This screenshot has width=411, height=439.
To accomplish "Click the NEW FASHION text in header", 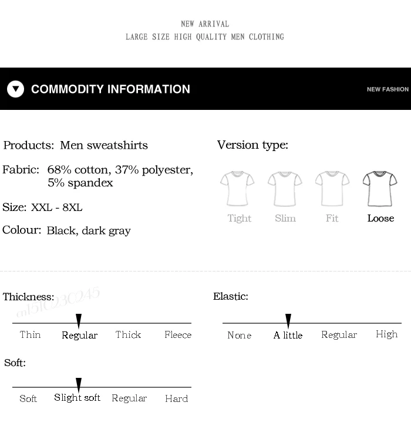I will tap(388, 89).
